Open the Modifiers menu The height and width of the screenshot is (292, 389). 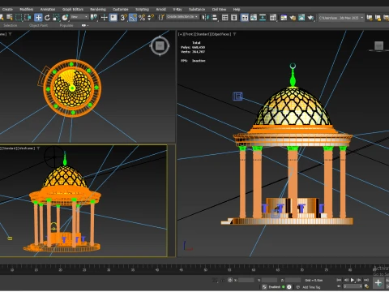tap(27, 9)
